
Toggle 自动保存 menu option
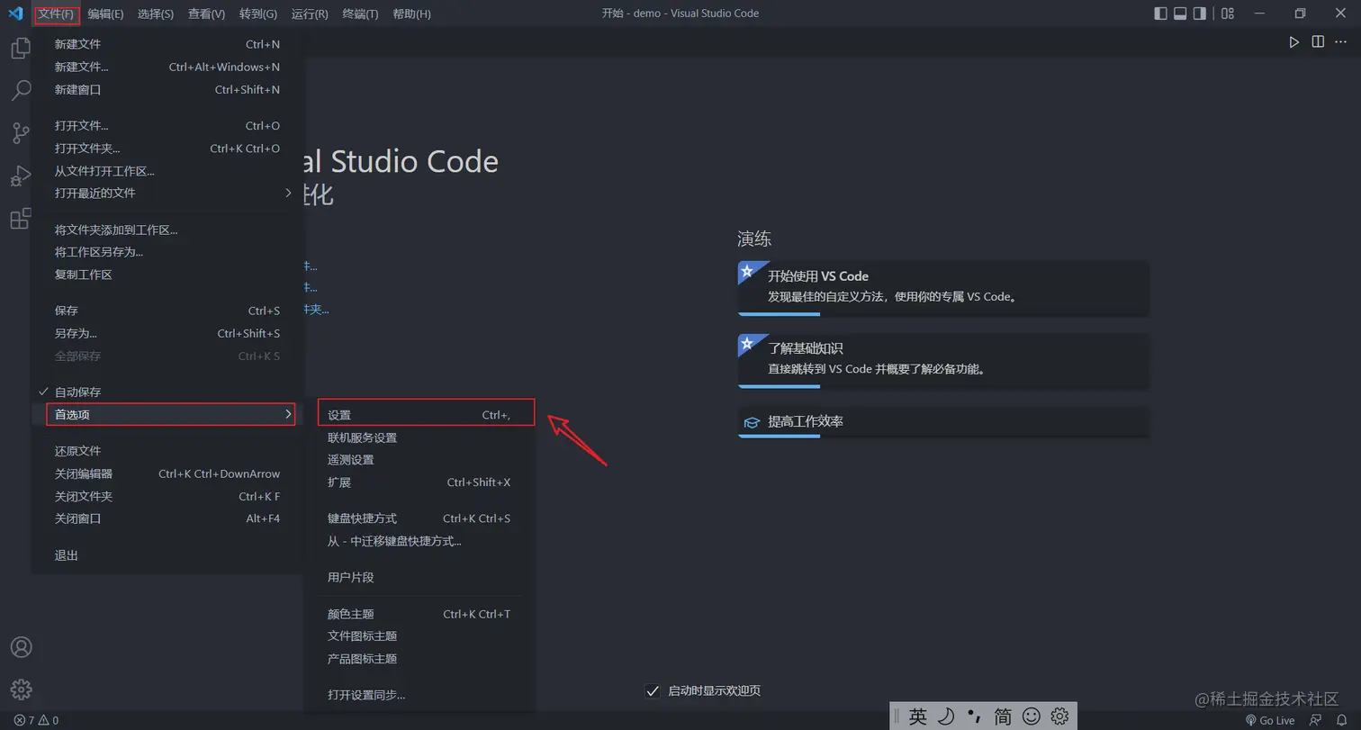coord(168,392)
